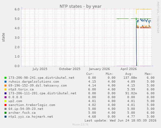Viewport: 161px width, 128px height.
Task: Click the January 2026 x-axis label
Action: [99, 69]
